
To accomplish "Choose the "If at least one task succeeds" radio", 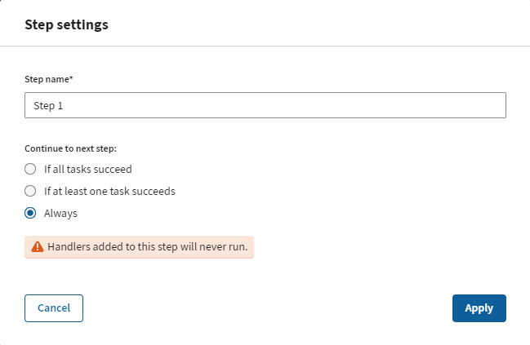I will (x=30, y=191).
